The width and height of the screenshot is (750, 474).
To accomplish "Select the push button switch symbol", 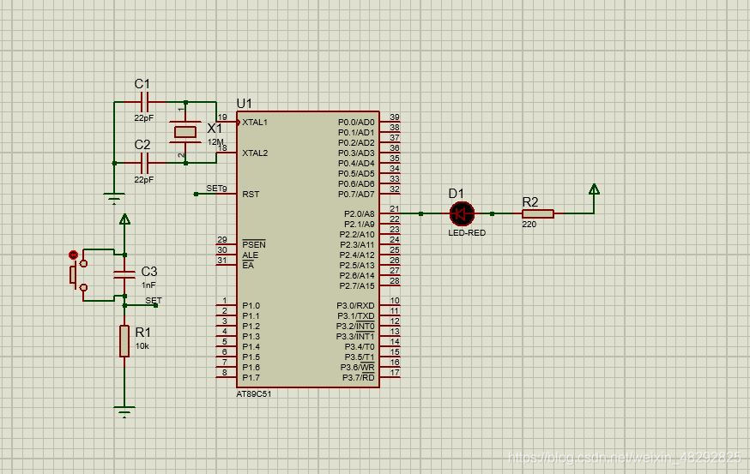I will pos(77,275).
